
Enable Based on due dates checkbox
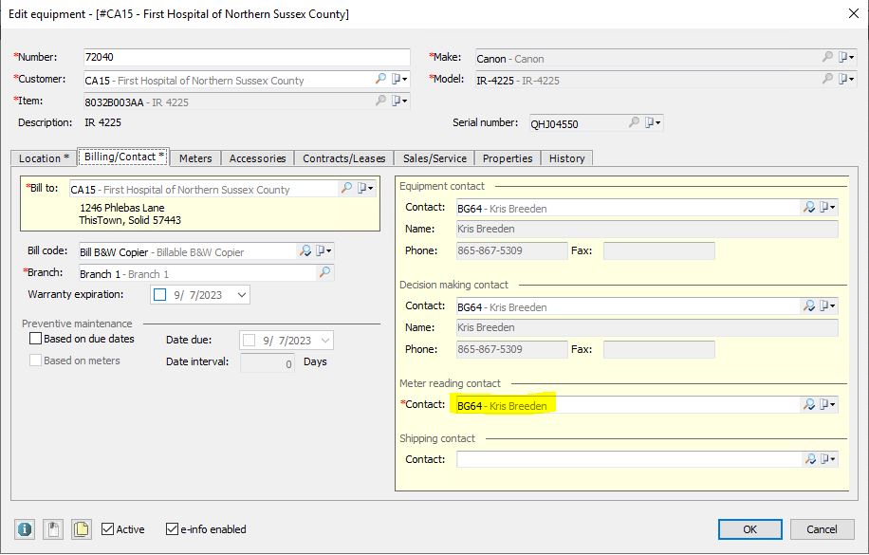[x=35, y=338]
